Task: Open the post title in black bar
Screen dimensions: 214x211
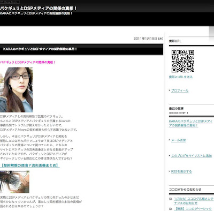Action: 40,49
